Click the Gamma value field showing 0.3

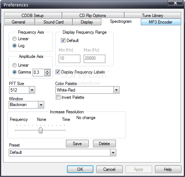pyautogui.click(x=38, y=72)
